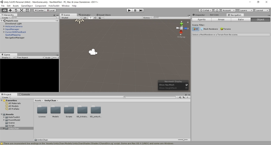271x145 pixels.
Task: Expand CursorWithFeedback in Hierarchy
Action: click(x=4, y=32)
